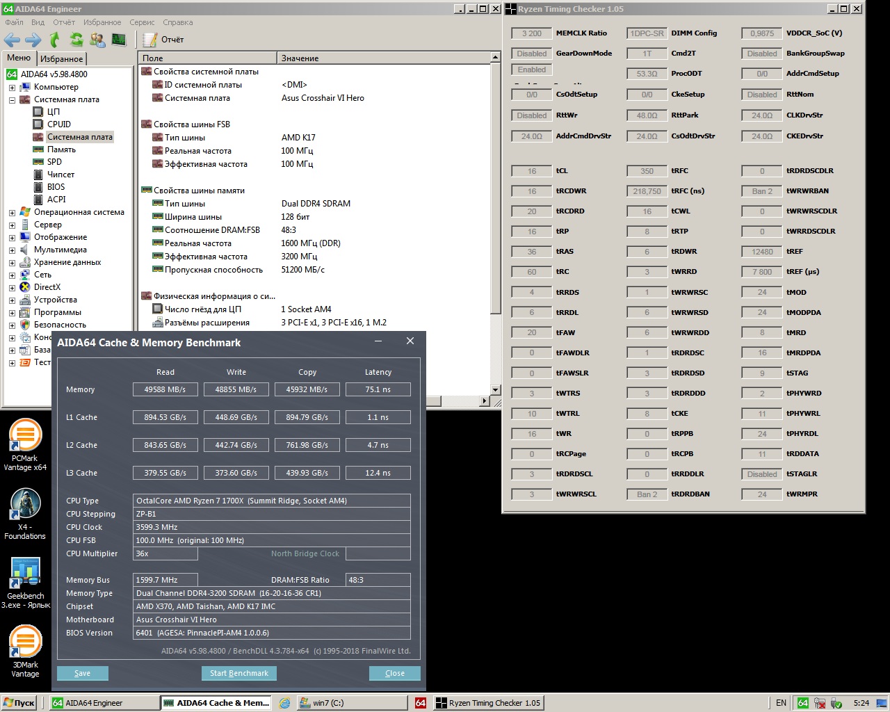Click the right arrow of the horizontal scrollbar
This screenshot has width=890, height=712.
pos(485,400)
